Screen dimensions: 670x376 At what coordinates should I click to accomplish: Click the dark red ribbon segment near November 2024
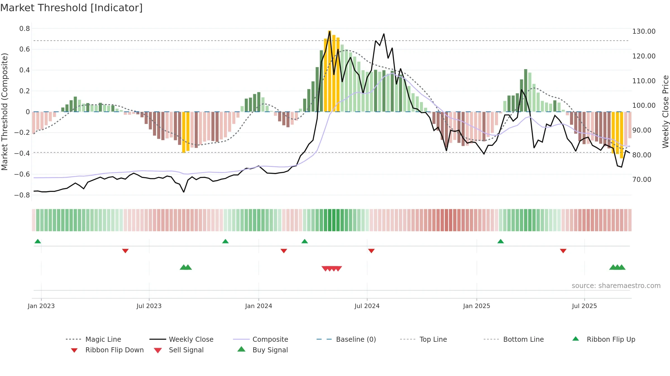(446, 220)
